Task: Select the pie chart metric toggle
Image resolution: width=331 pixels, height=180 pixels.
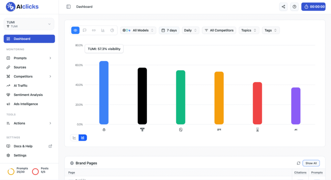Action: click(x=112, y=30)
